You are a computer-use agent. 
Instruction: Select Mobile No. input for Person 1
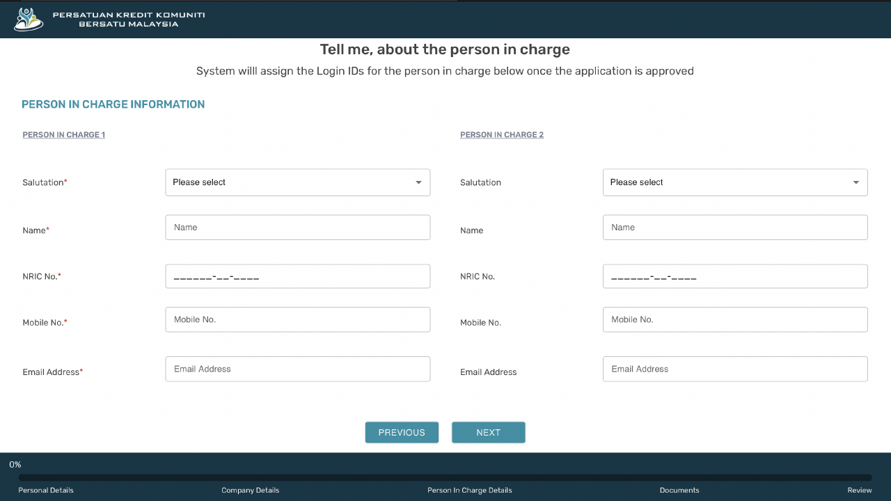tap(298, 319)
